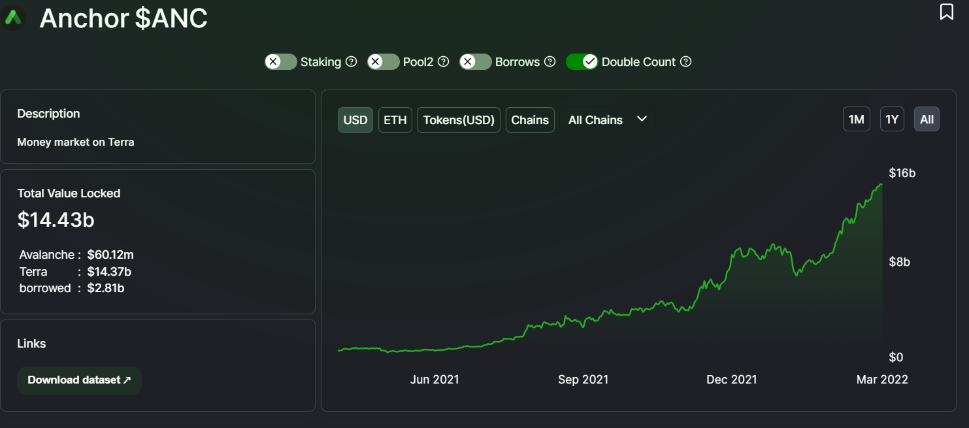969x428 pixels.
Task: Click the $16b axis label
Action: click(x=902, y=173)
